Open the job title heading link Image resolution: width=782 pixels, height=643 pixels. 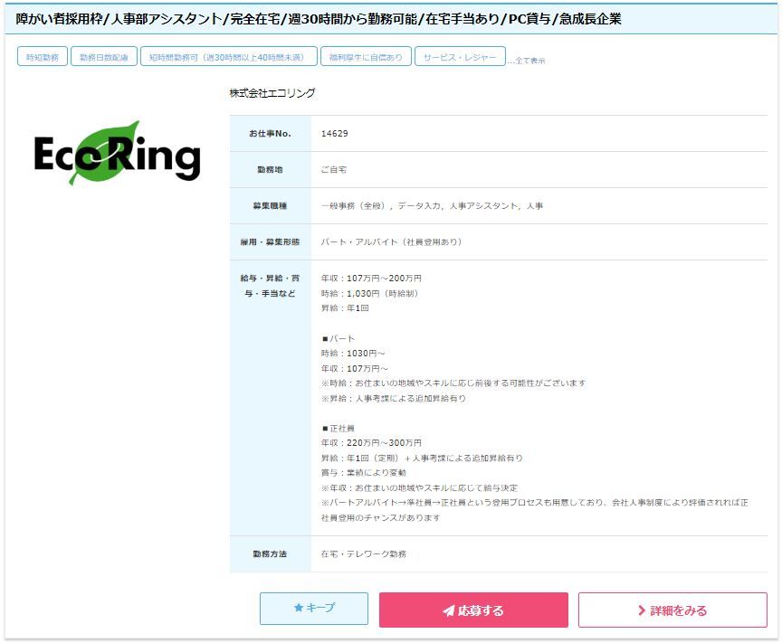click(319, 19)
